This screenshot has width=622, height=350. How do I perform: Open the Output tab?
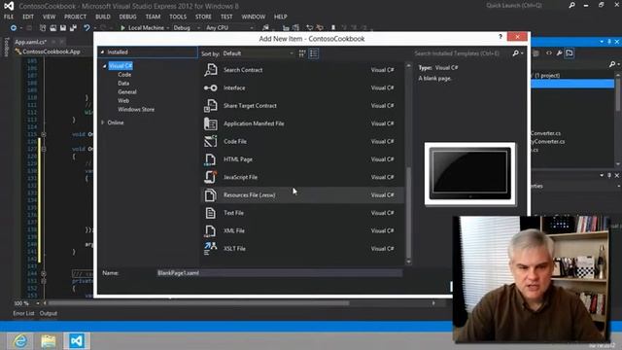(x=48, y=313)
